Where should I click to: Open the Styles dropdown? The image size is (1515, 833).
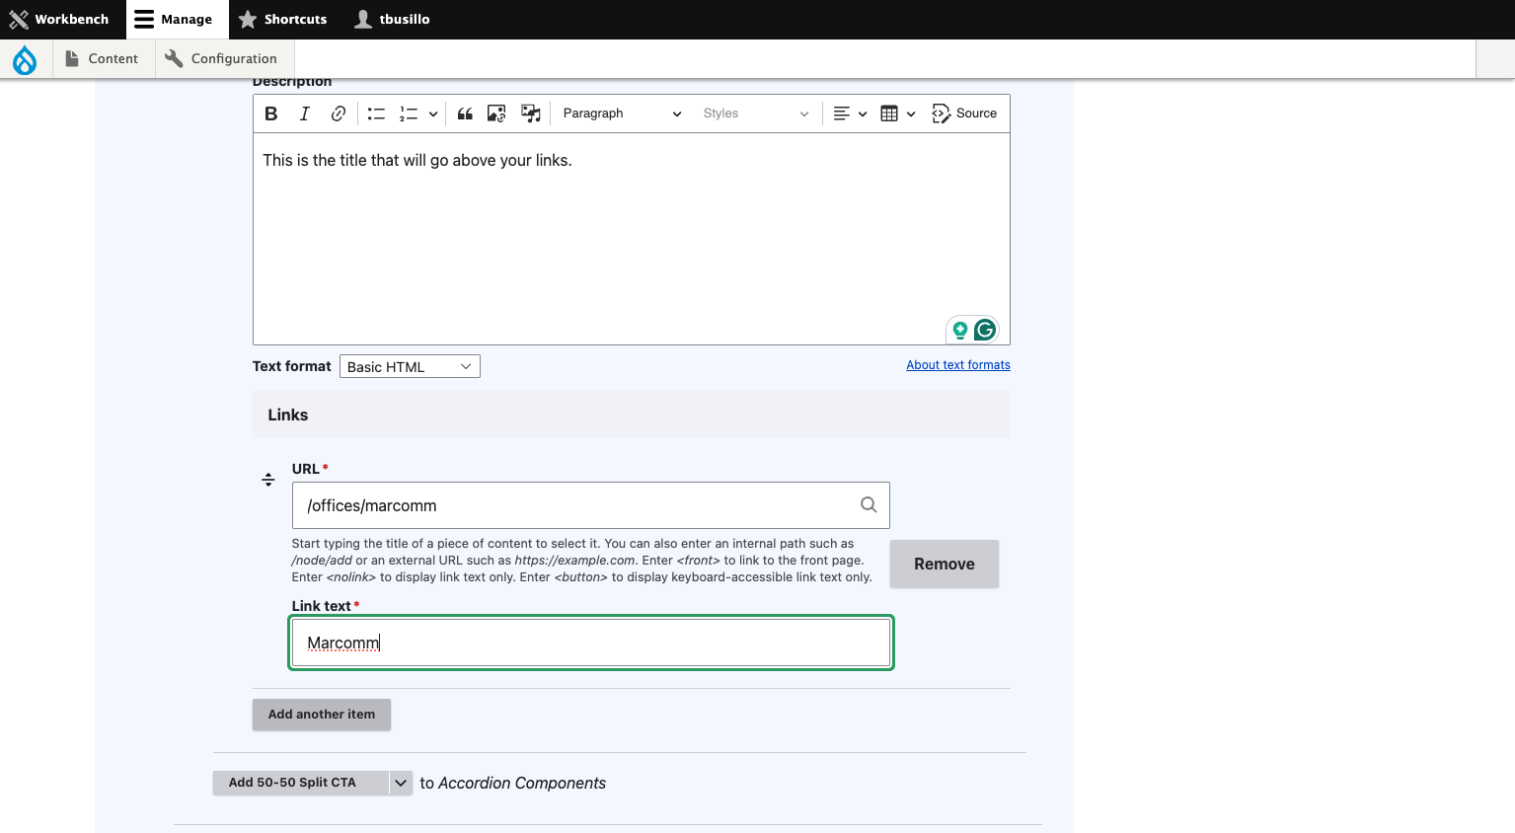tap(756, 114)
